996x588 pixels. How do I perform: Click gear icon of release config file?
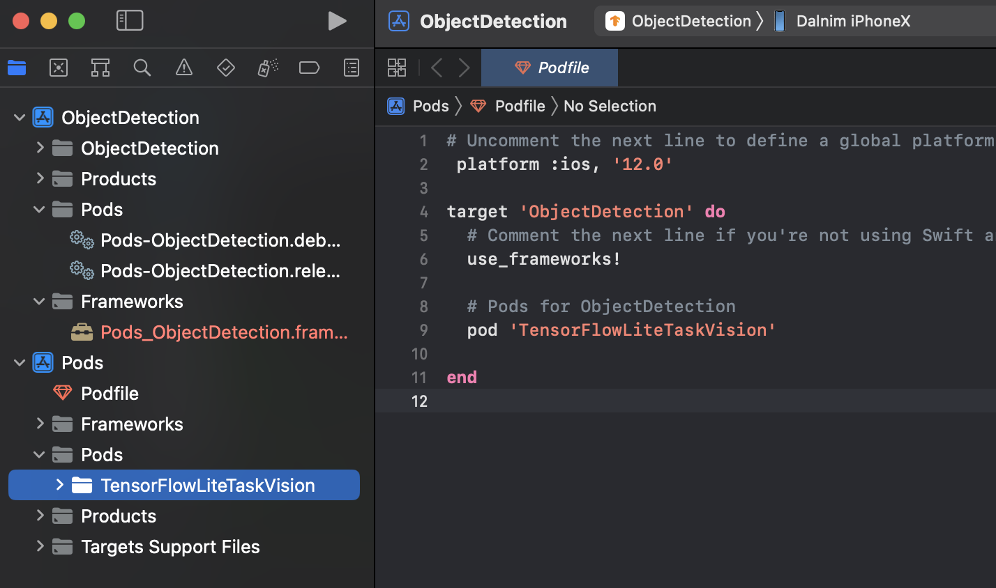click(82, 270)
